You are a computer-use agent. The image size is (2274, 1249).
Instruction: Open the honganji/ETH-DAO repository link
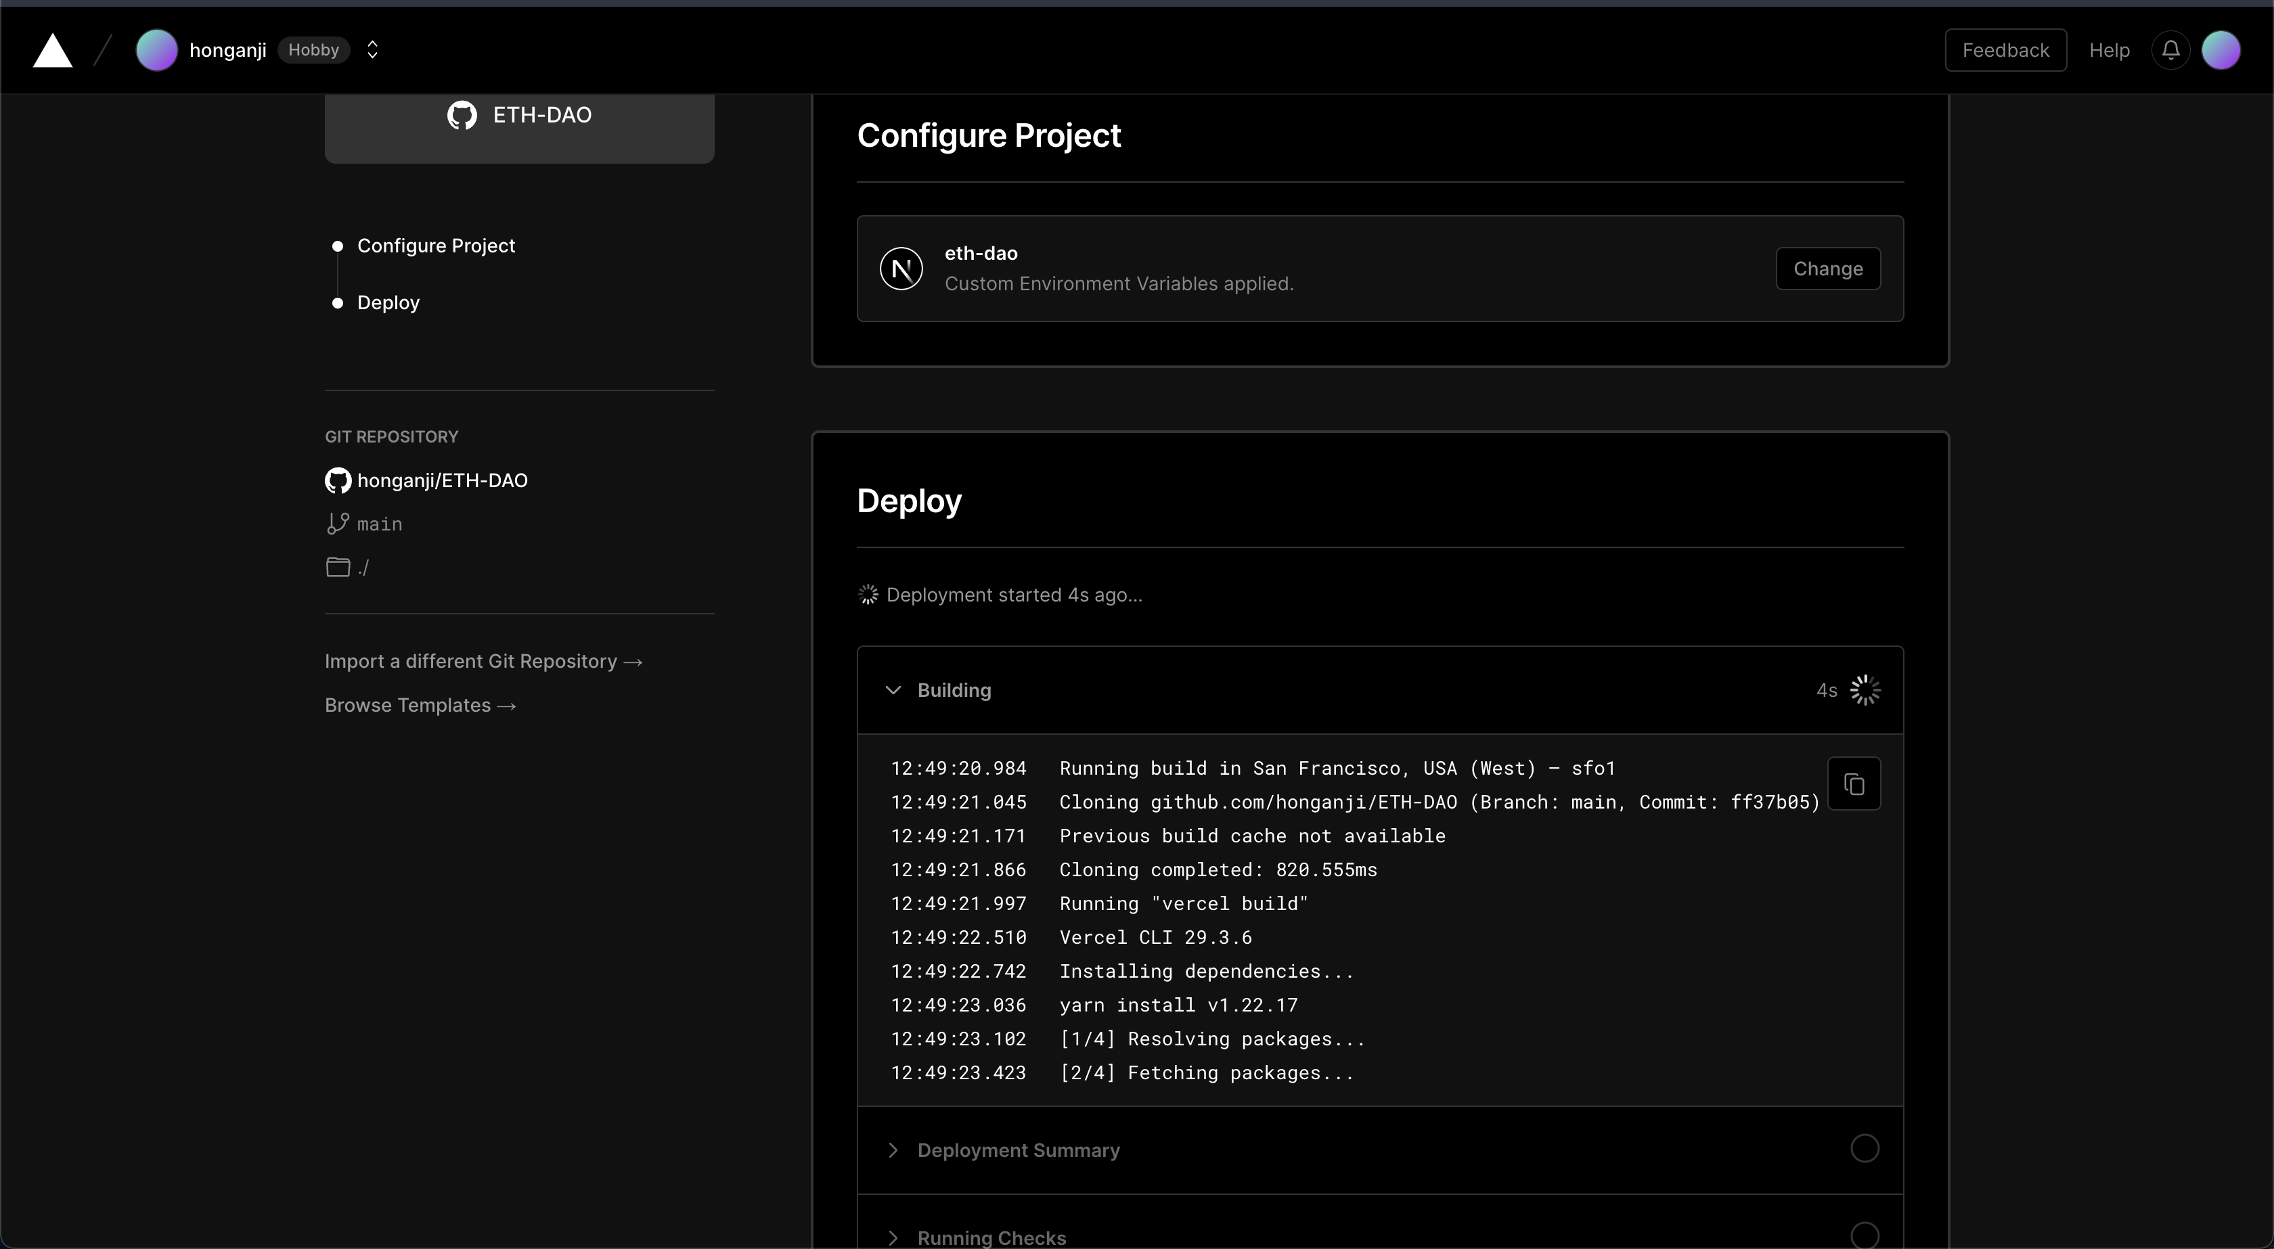pyautogui.click(x=442, y=480)
